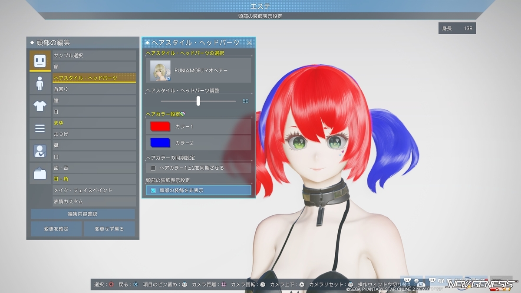Select まつげ menu item
This screenshot has width=521, height=293.
tap(94, 134)
